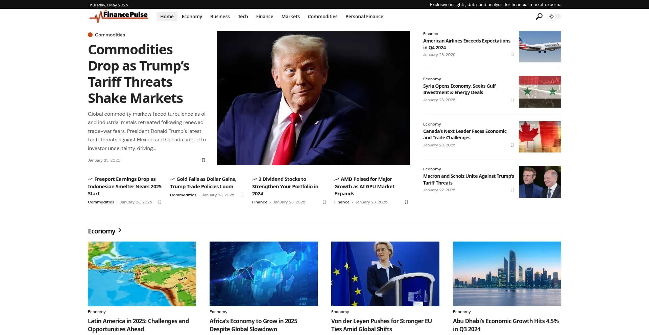Open 3 Dividend Stocks article
This screenshot has width=649, height=335.
285,187
